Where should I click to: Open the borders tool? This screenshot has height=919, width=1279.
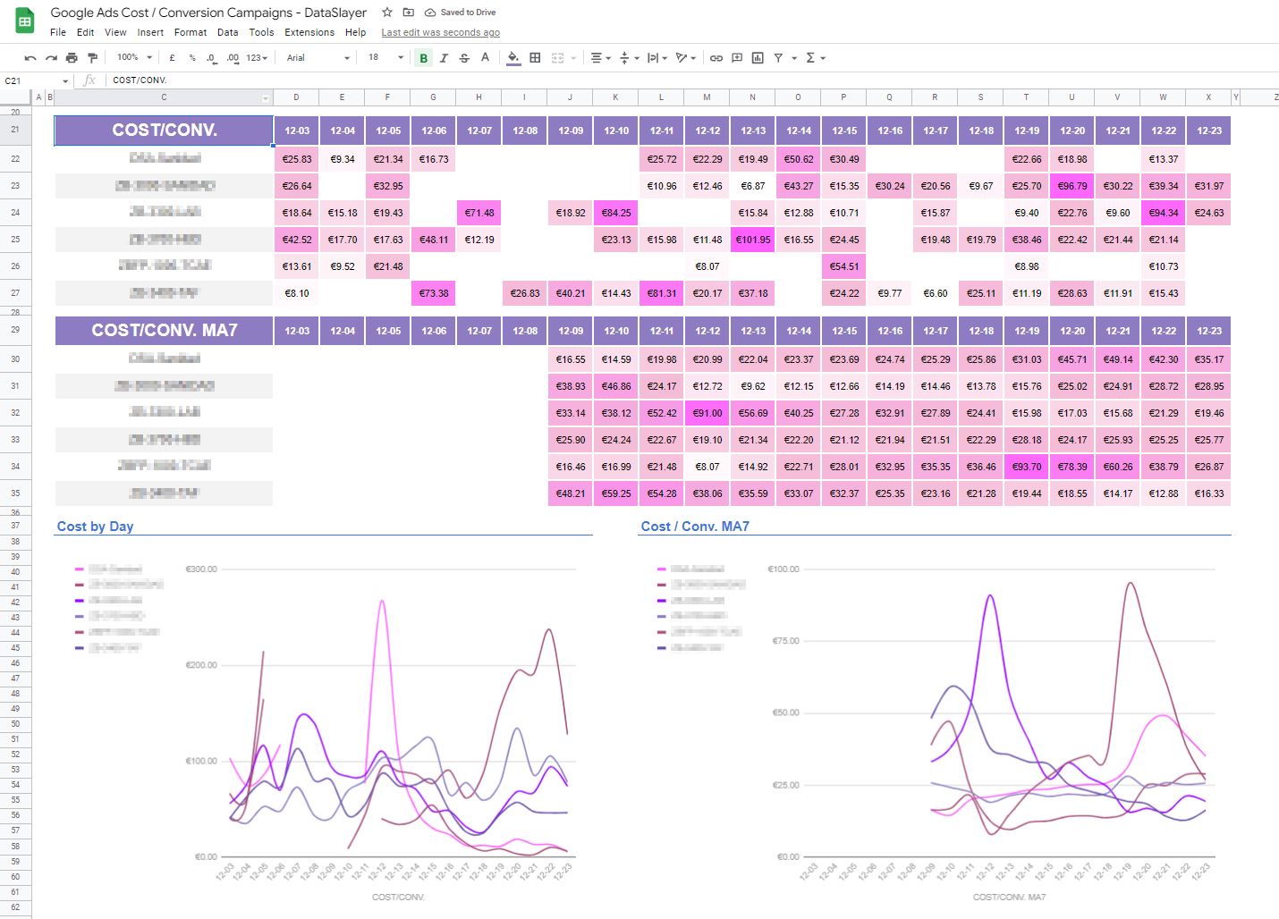pyautogui.click(x=535, y=58)
